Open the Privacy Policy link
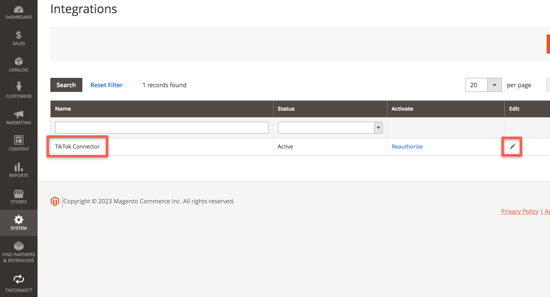 click(519, 211)
